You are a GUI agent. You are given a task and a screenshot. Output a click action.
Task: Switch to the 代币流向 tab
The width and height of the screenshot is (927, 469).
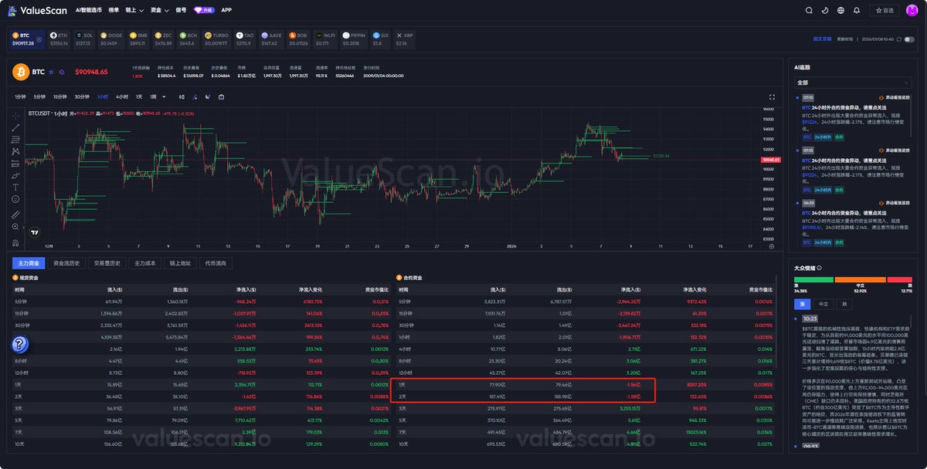216,263
